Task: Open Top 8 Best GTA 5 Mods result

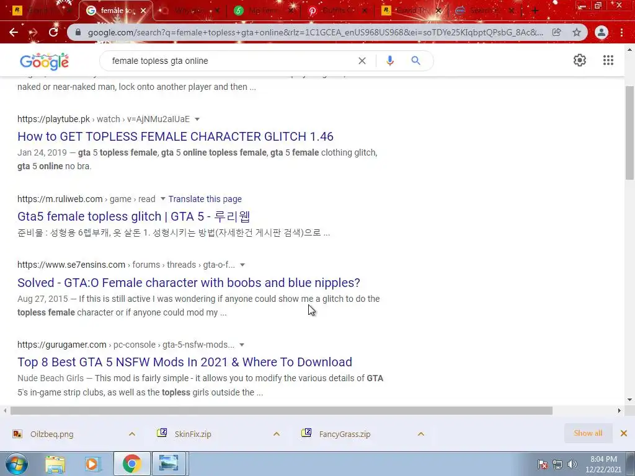Action: pyautogui.click(x=185, y=362)
